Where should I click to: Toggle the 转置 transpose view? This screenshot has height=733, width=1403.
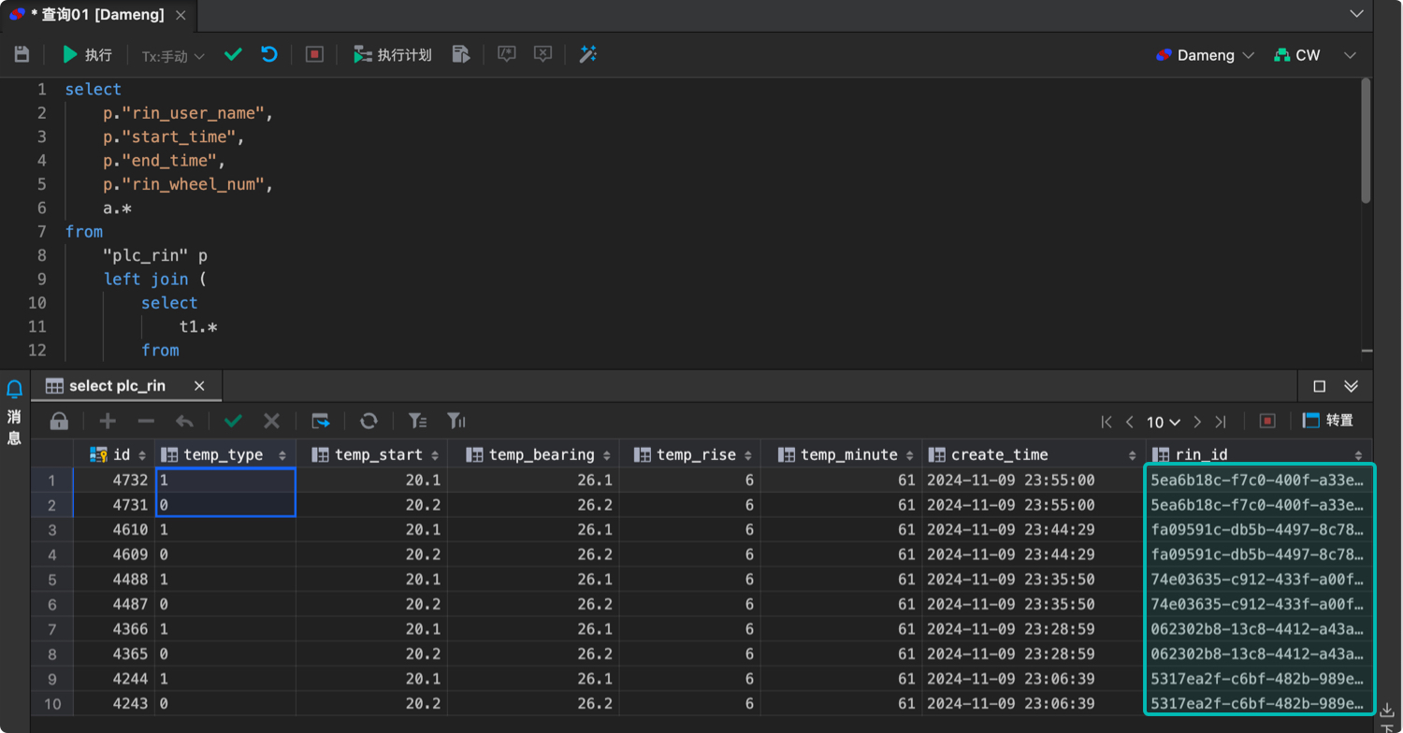(1328, 421)
